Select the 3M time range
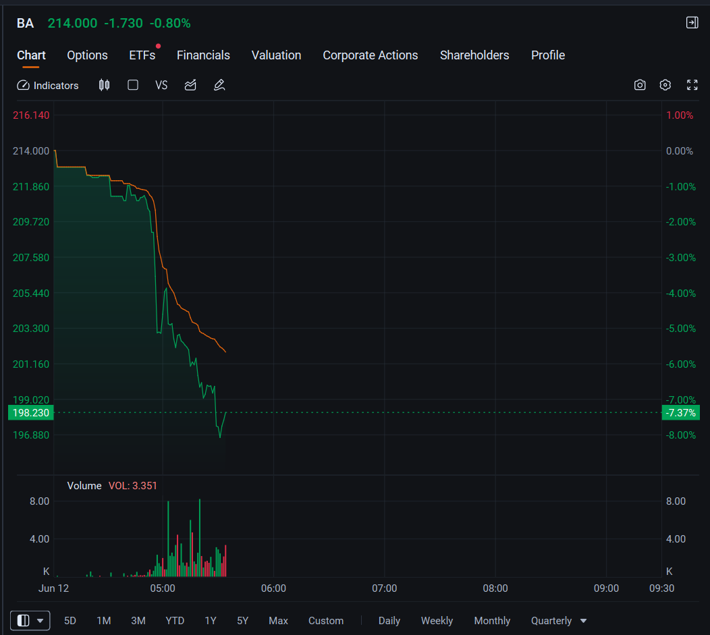 click(x=138, y=621)
